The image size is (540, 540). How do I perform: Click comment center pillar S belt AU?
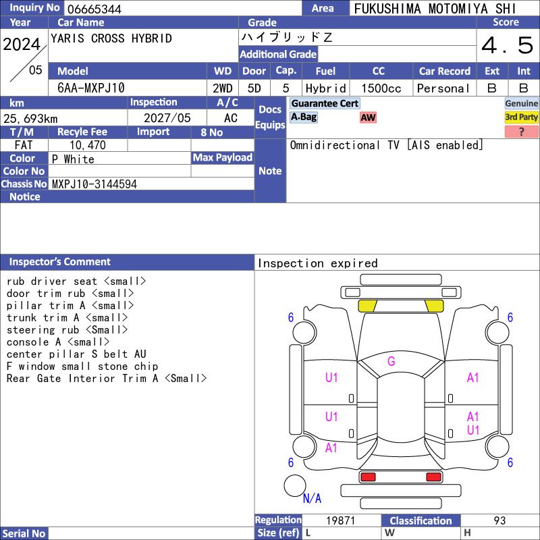pyautogui.click(x=76, y=354)
